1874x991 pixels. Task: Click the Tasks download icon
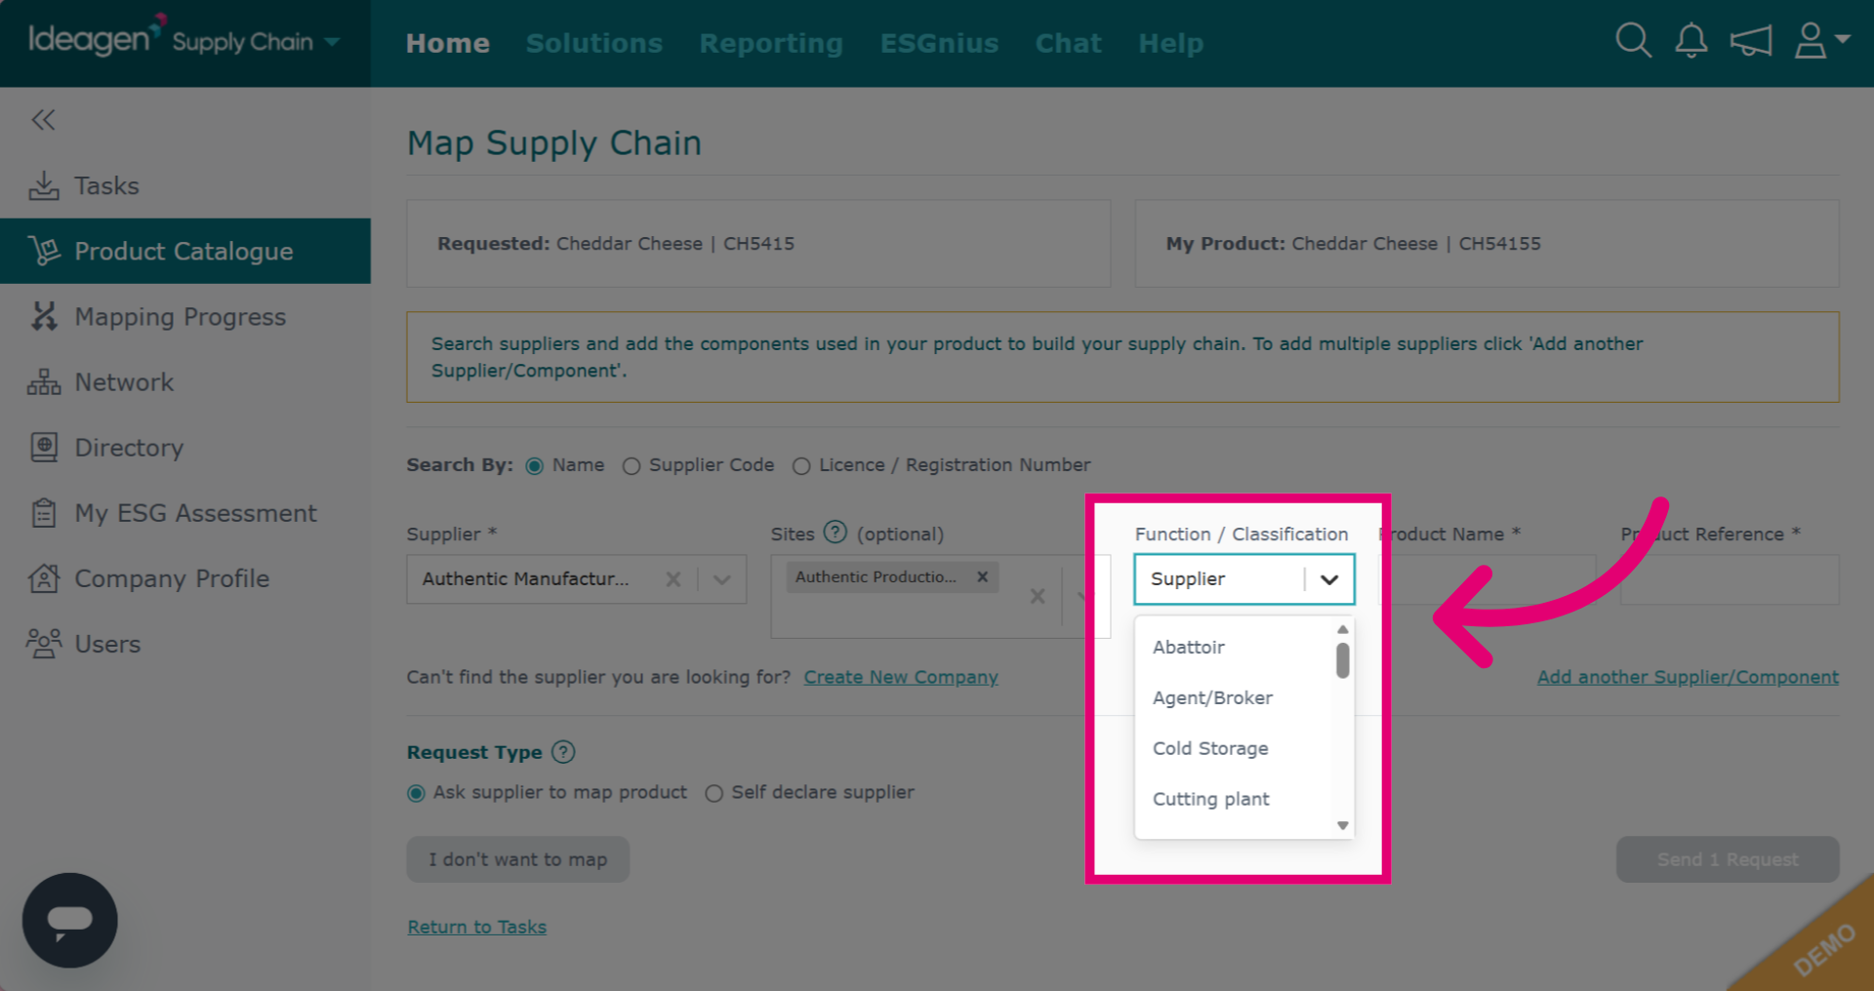tap(44, 185)
